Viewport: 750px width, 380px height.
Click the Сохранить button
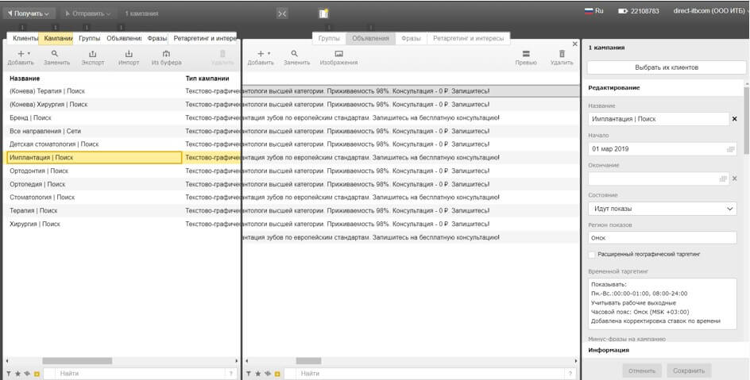click(x=689, y=370)
